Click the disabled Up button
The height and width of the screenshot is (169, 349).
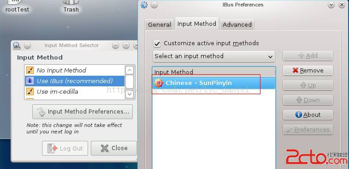308,85
